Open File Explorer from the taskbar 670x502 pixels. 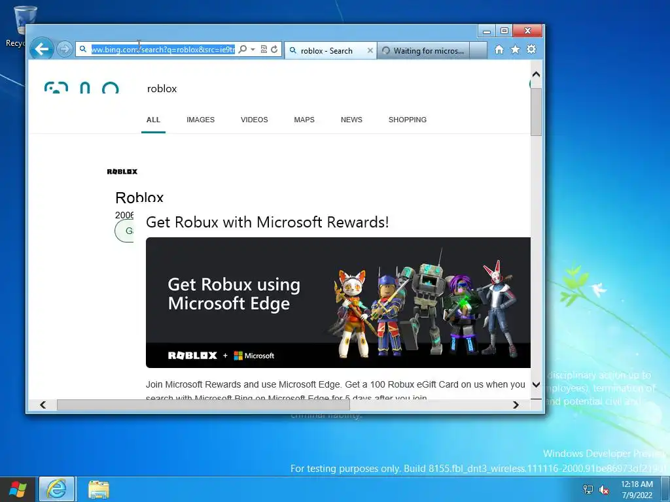(99, 489)
